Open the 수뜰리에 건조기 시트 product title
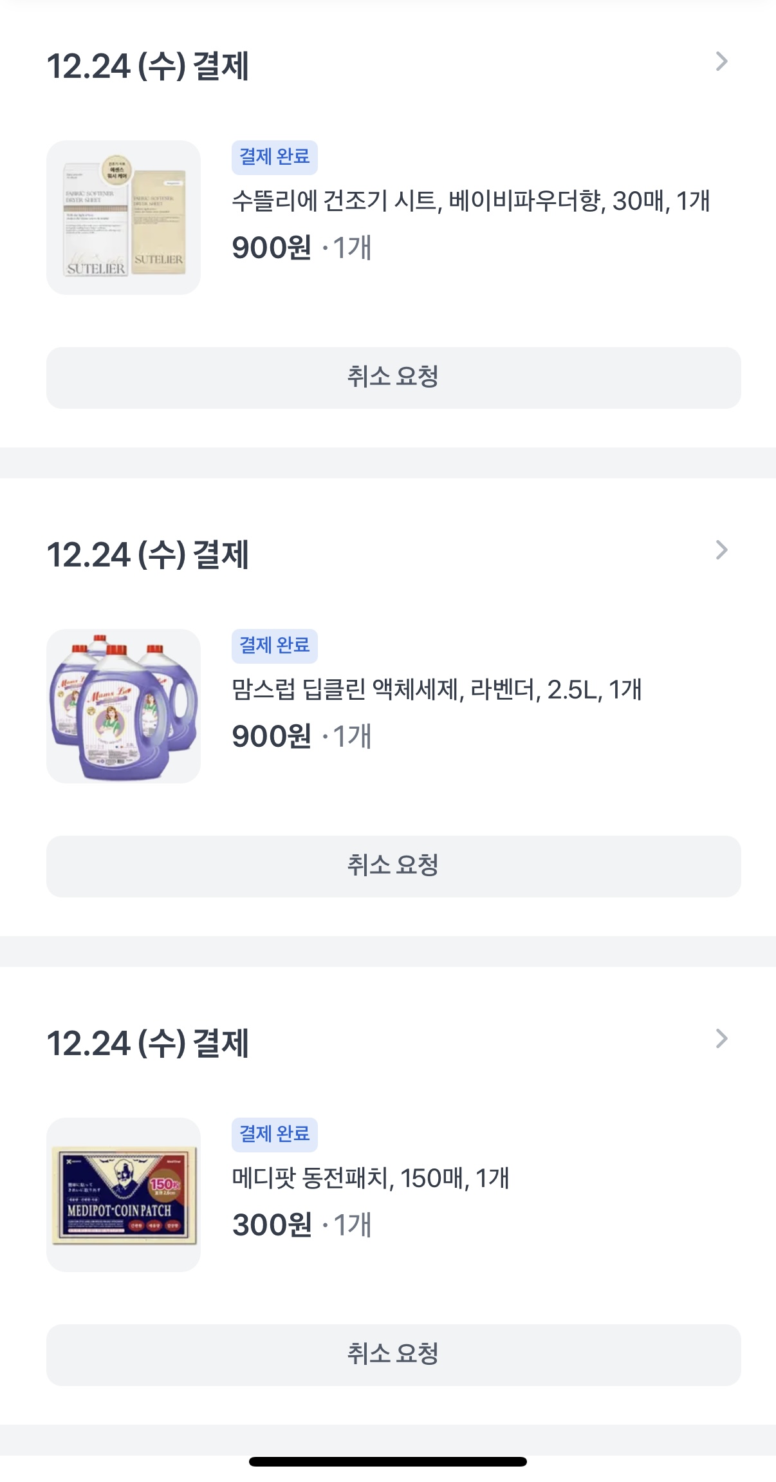 pyautogui.click(x=470, y=202)
